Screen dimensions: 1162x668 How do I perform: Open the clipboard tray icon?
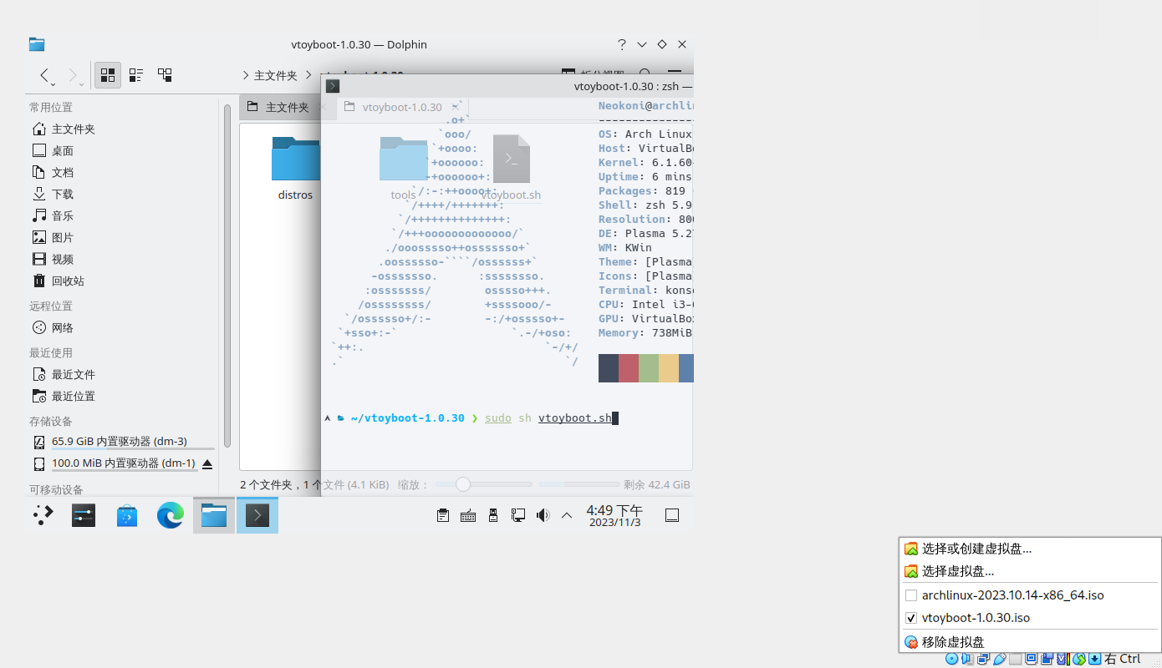(x=443, y=515)
